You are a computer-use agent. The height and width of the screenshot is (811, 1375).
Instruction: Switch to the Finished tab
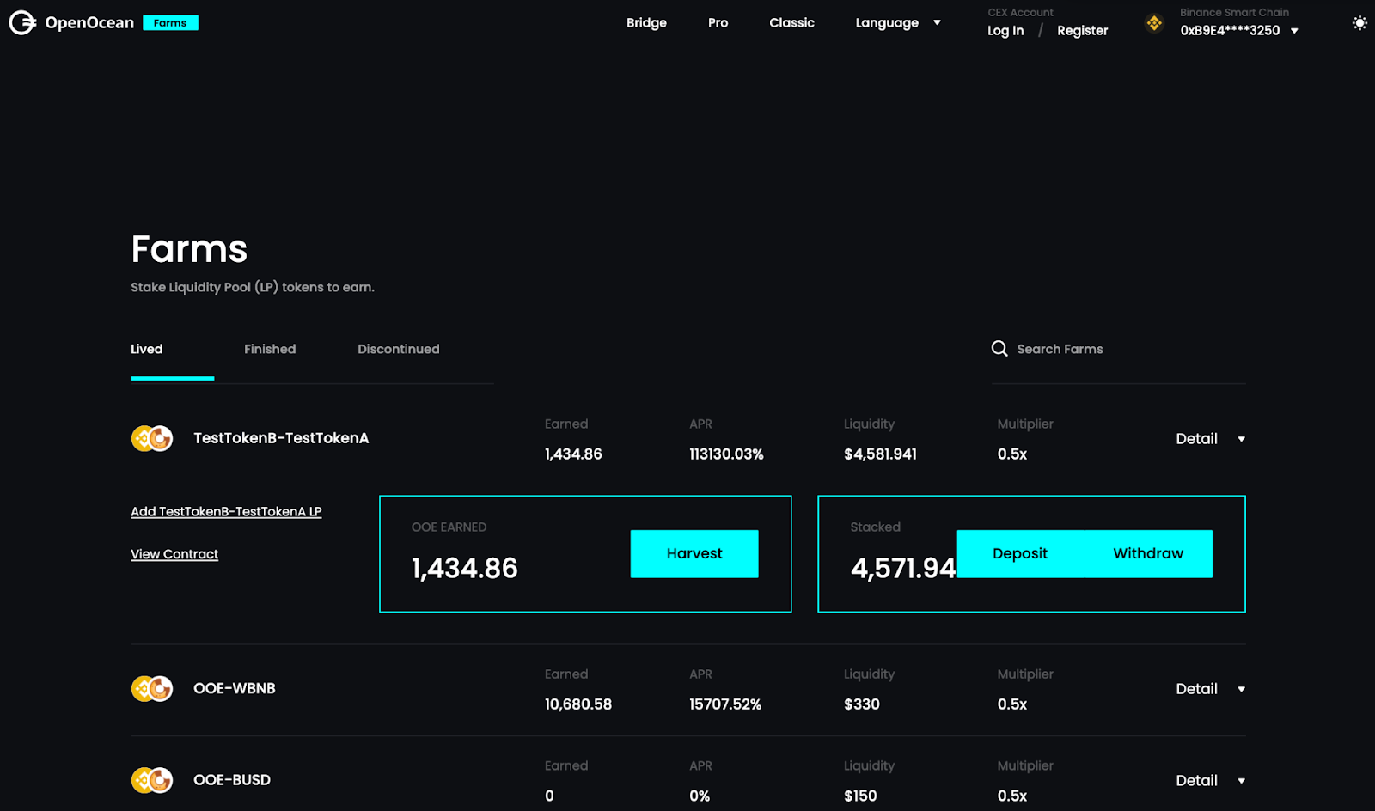coord(270,349)
